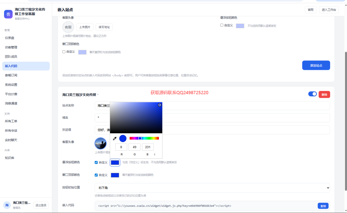Click the site 悬浮按钮颜色 blue swatch
The height and width of the screenshot is (213, 347).
click(x=115, y=162)
